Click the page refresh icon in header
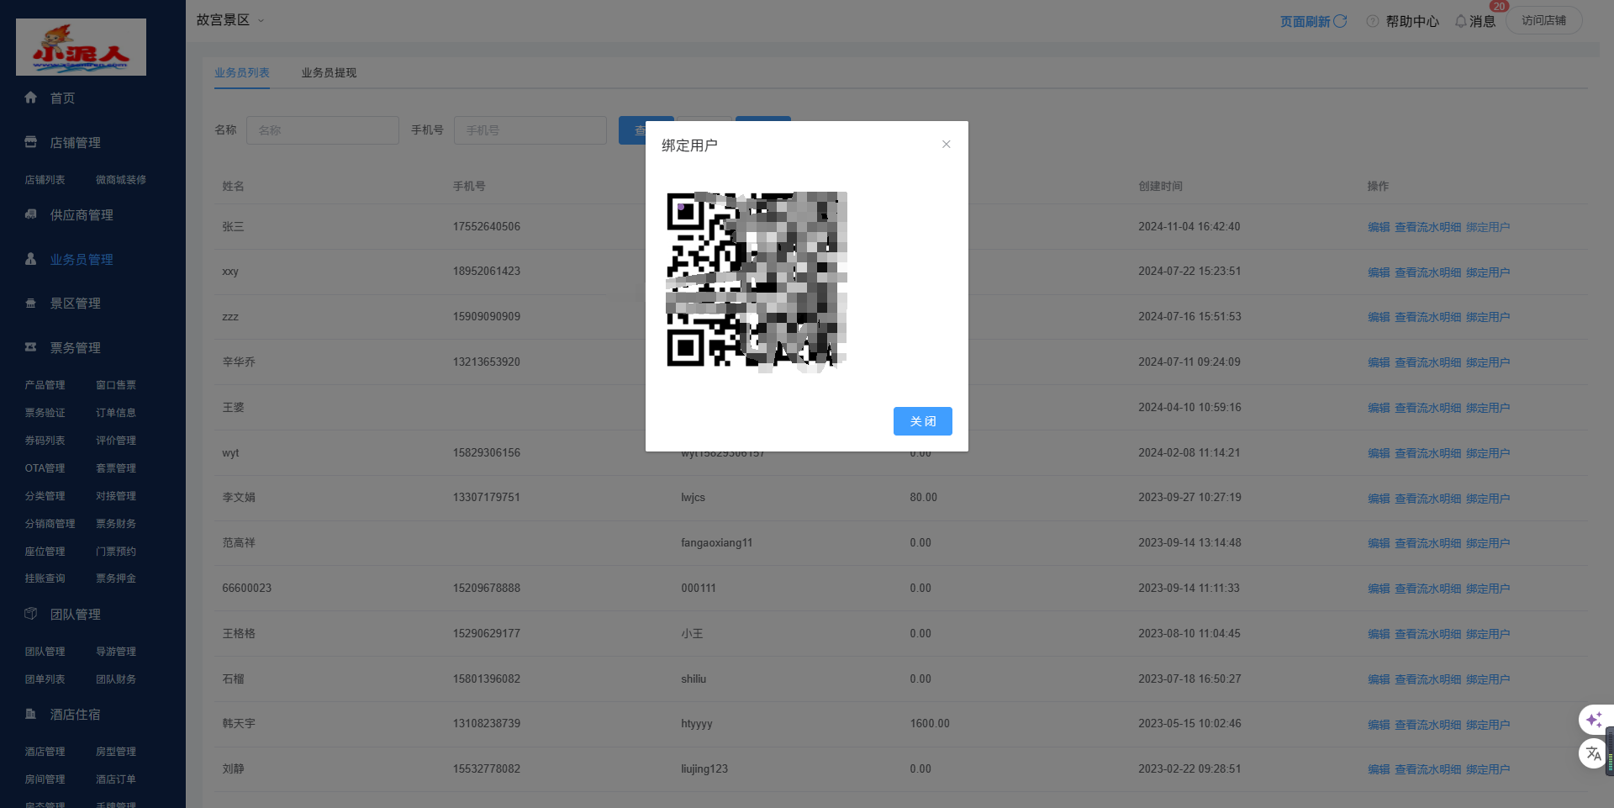Viewport: 1614px width, 808px height. click(x=1340, y=21)
